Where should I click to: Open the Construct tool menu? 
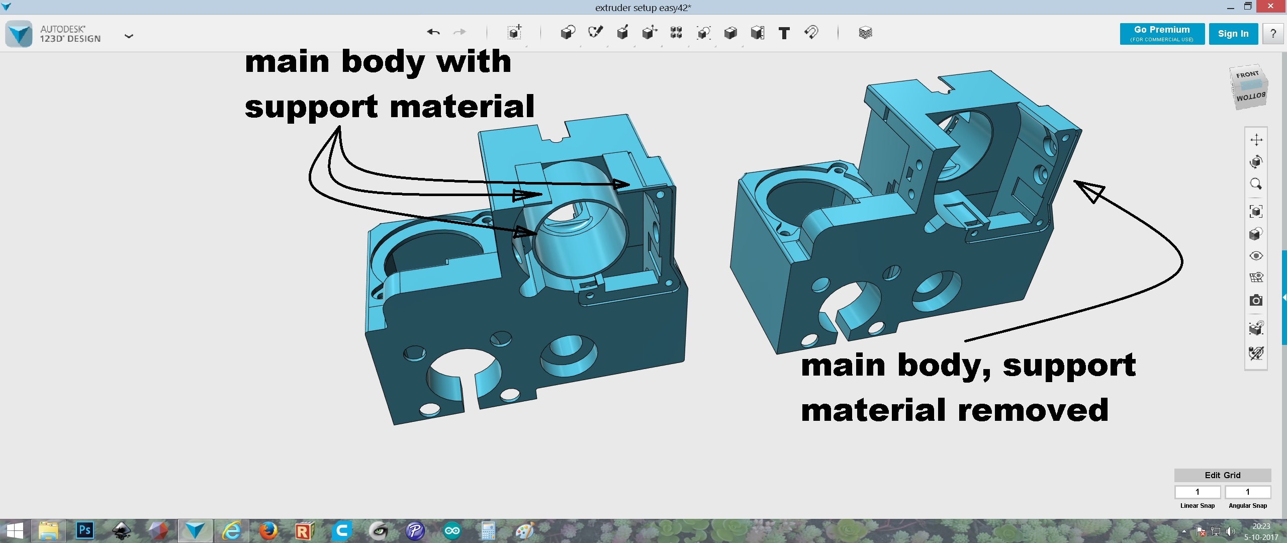tap(622, 33)
